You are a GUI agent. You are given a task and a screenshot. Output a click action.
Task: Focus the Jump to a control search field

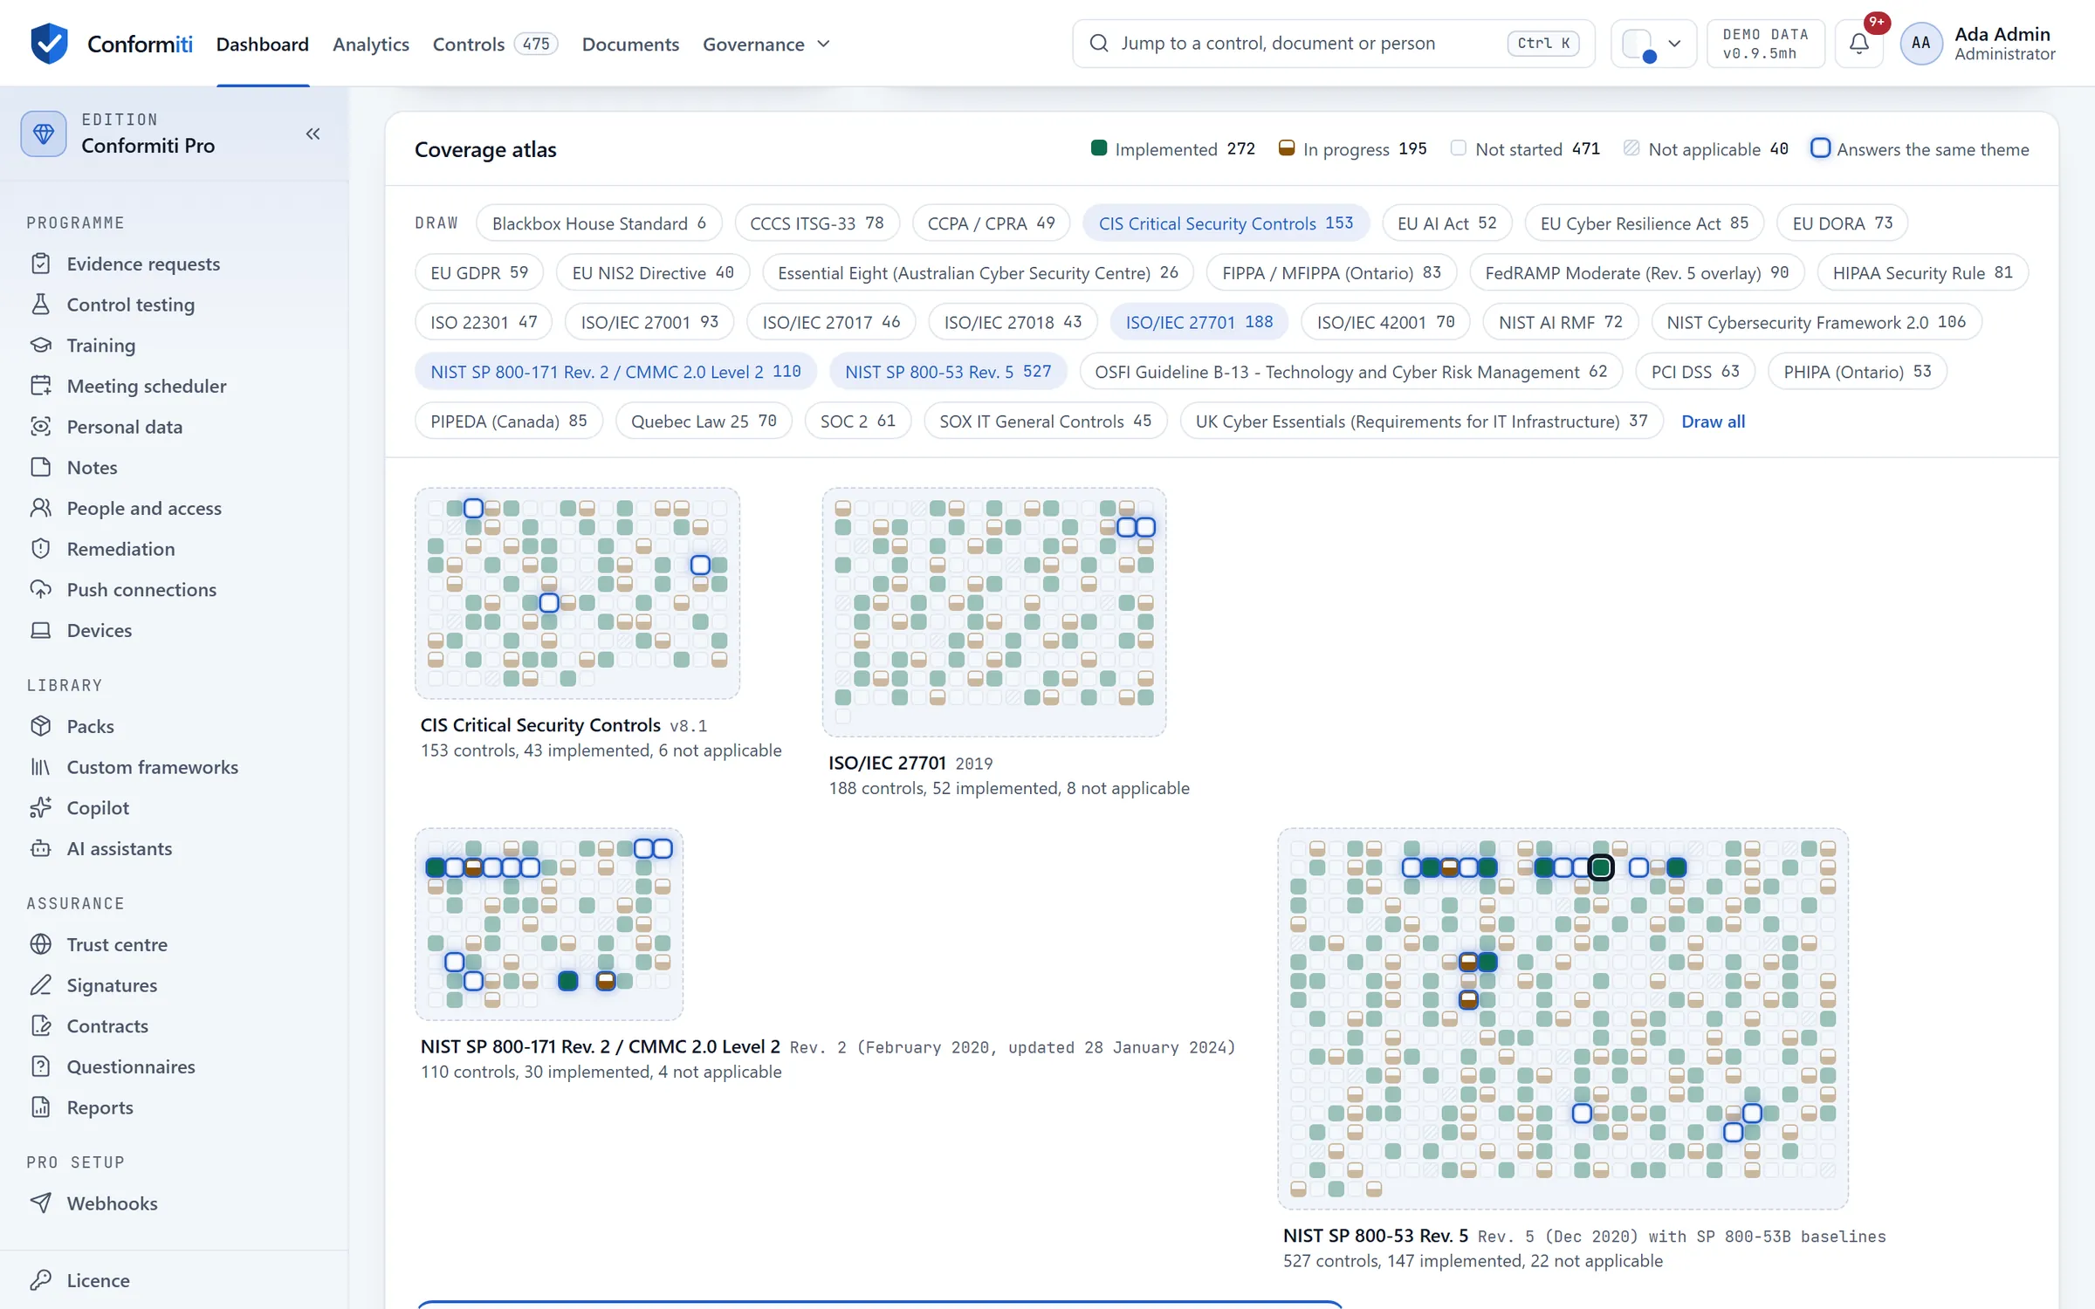click(x=1333, y=44)
